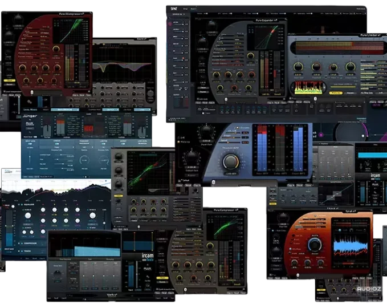Open the Leveler processing profile dropdown
The height and width of the screenshot is (308, 387).
coord(57,147)
